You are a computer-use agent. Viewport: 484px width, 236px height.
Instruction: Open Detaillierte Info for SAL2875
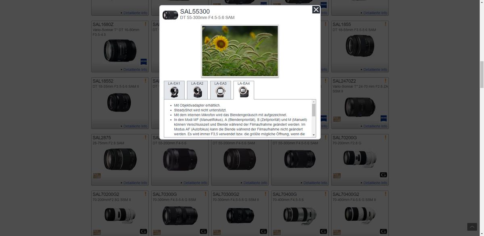[x=135, y=183]
